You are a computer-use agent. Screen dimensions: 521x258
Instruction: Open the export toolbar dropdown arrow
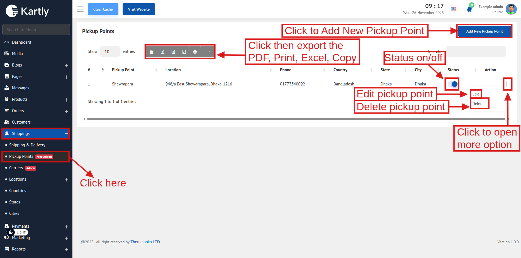[209, 51]
